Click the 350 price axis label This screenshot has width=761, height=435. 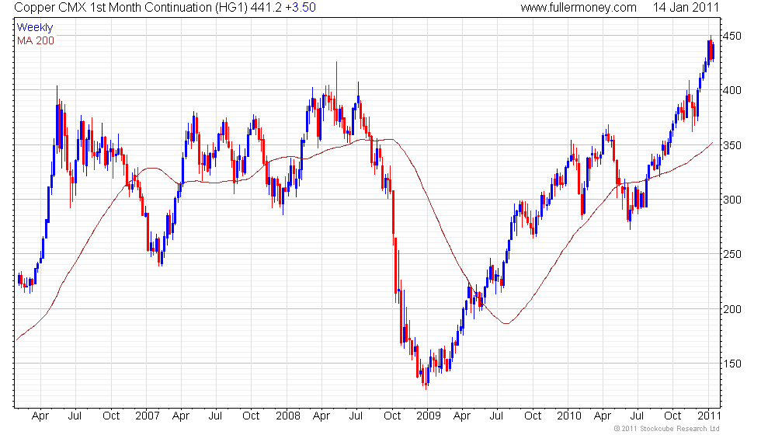[731, 145]
